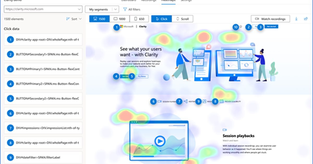Click heatmap marker 7 beside Heatmaps icon
Image resolution: width=313 pixels, height=164 pixels.
[179, 101]
